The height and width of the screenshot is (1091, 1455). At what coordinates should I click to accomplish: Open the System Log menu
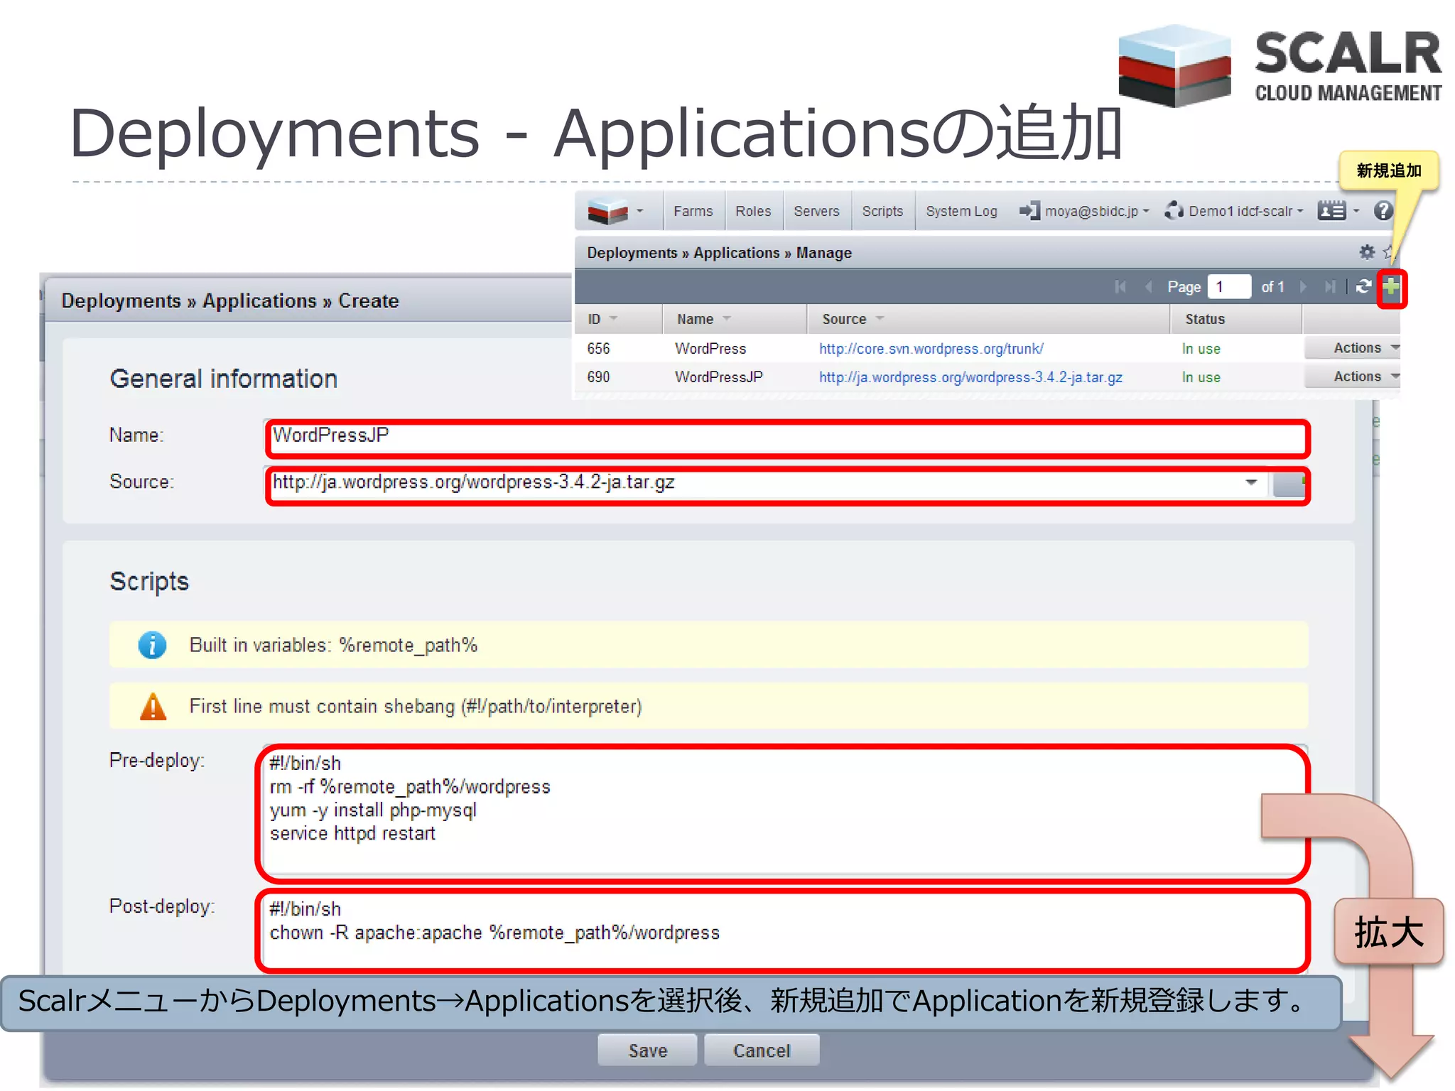pos(961,211)
